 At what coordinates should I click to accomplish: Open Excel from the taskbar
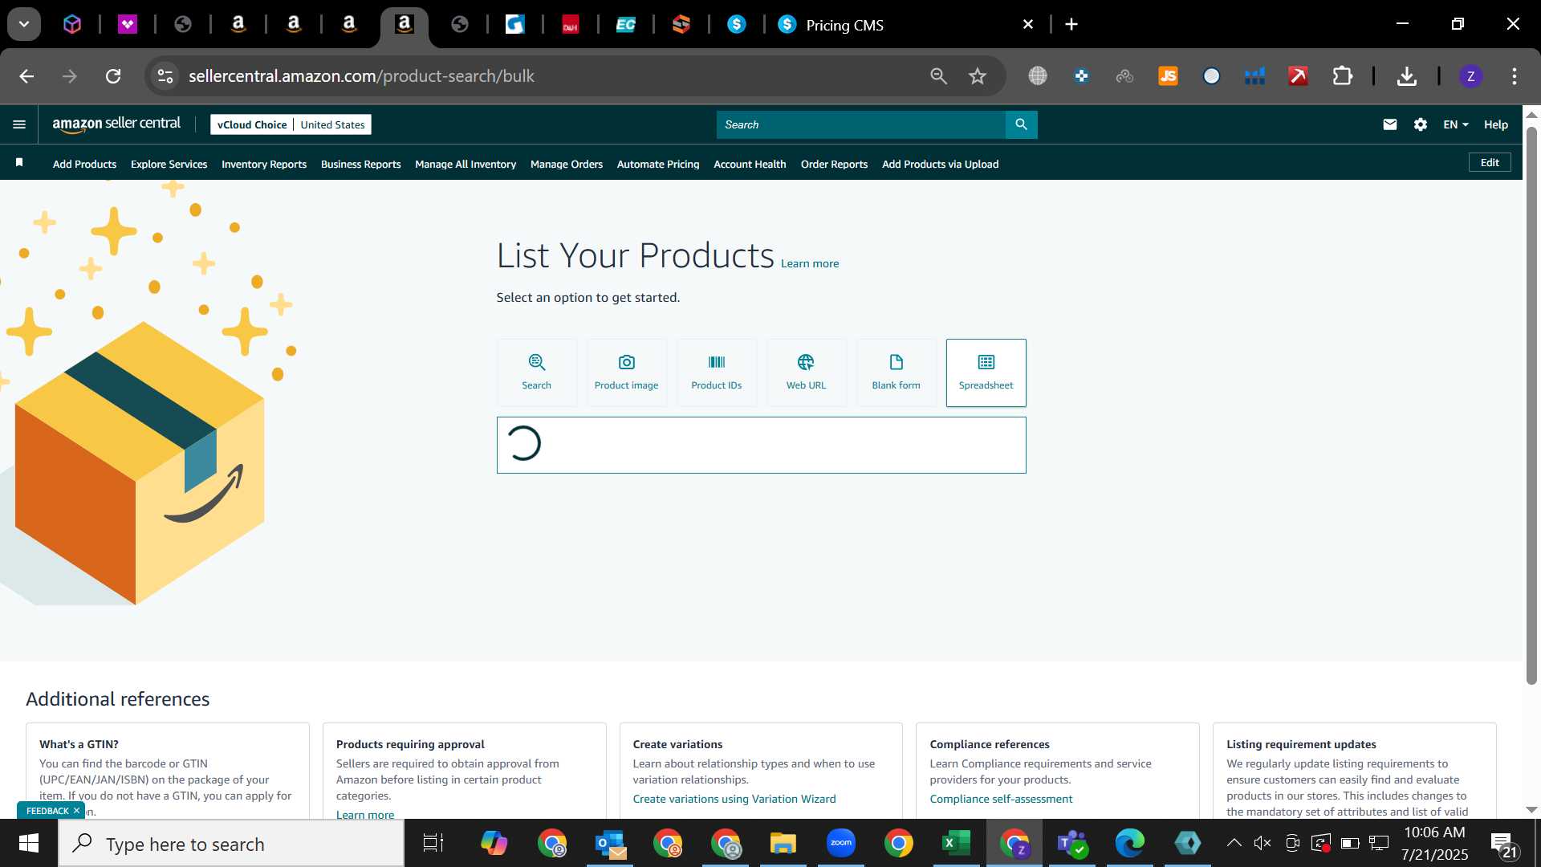coord(955,843)
